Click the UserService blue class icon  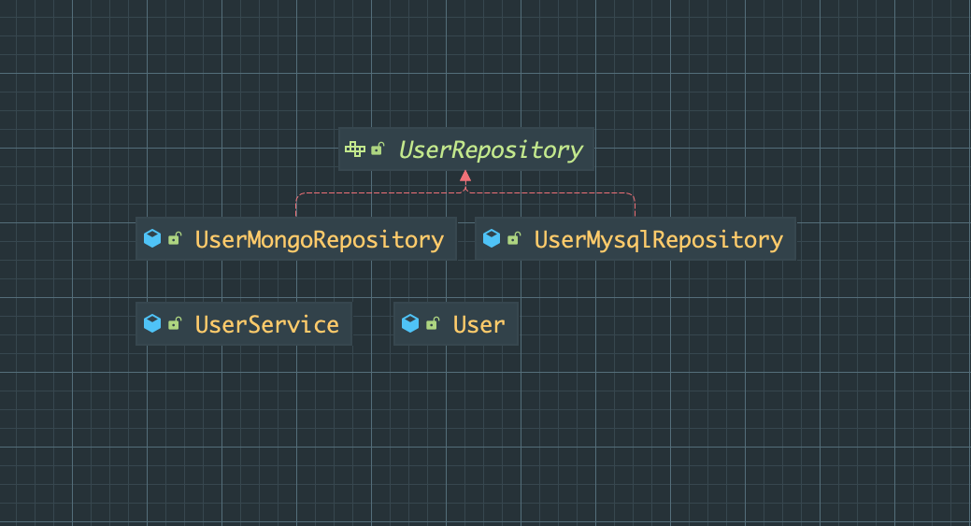(x=152, y=324)
